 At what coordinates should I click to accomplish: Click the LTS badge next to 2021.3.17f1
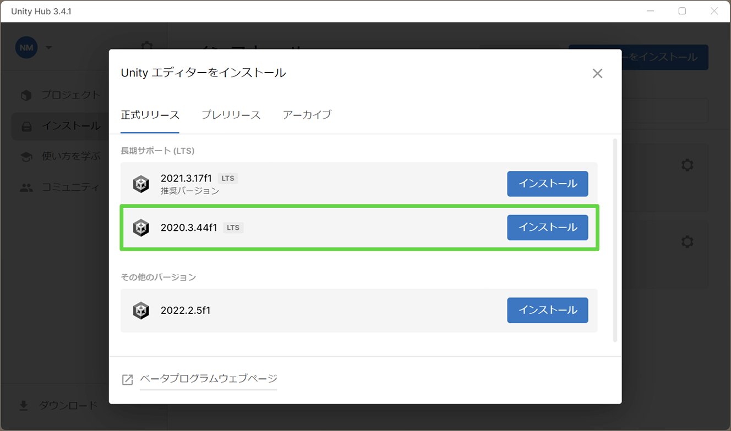pyautogui.click(x=228, y=178)
